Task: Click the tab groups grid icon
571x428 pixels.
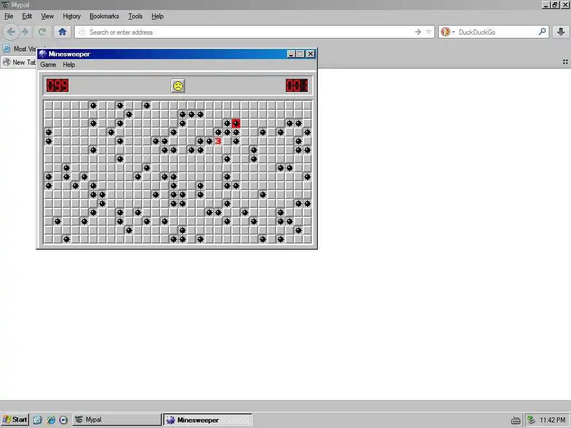Action: pos(565,62)
